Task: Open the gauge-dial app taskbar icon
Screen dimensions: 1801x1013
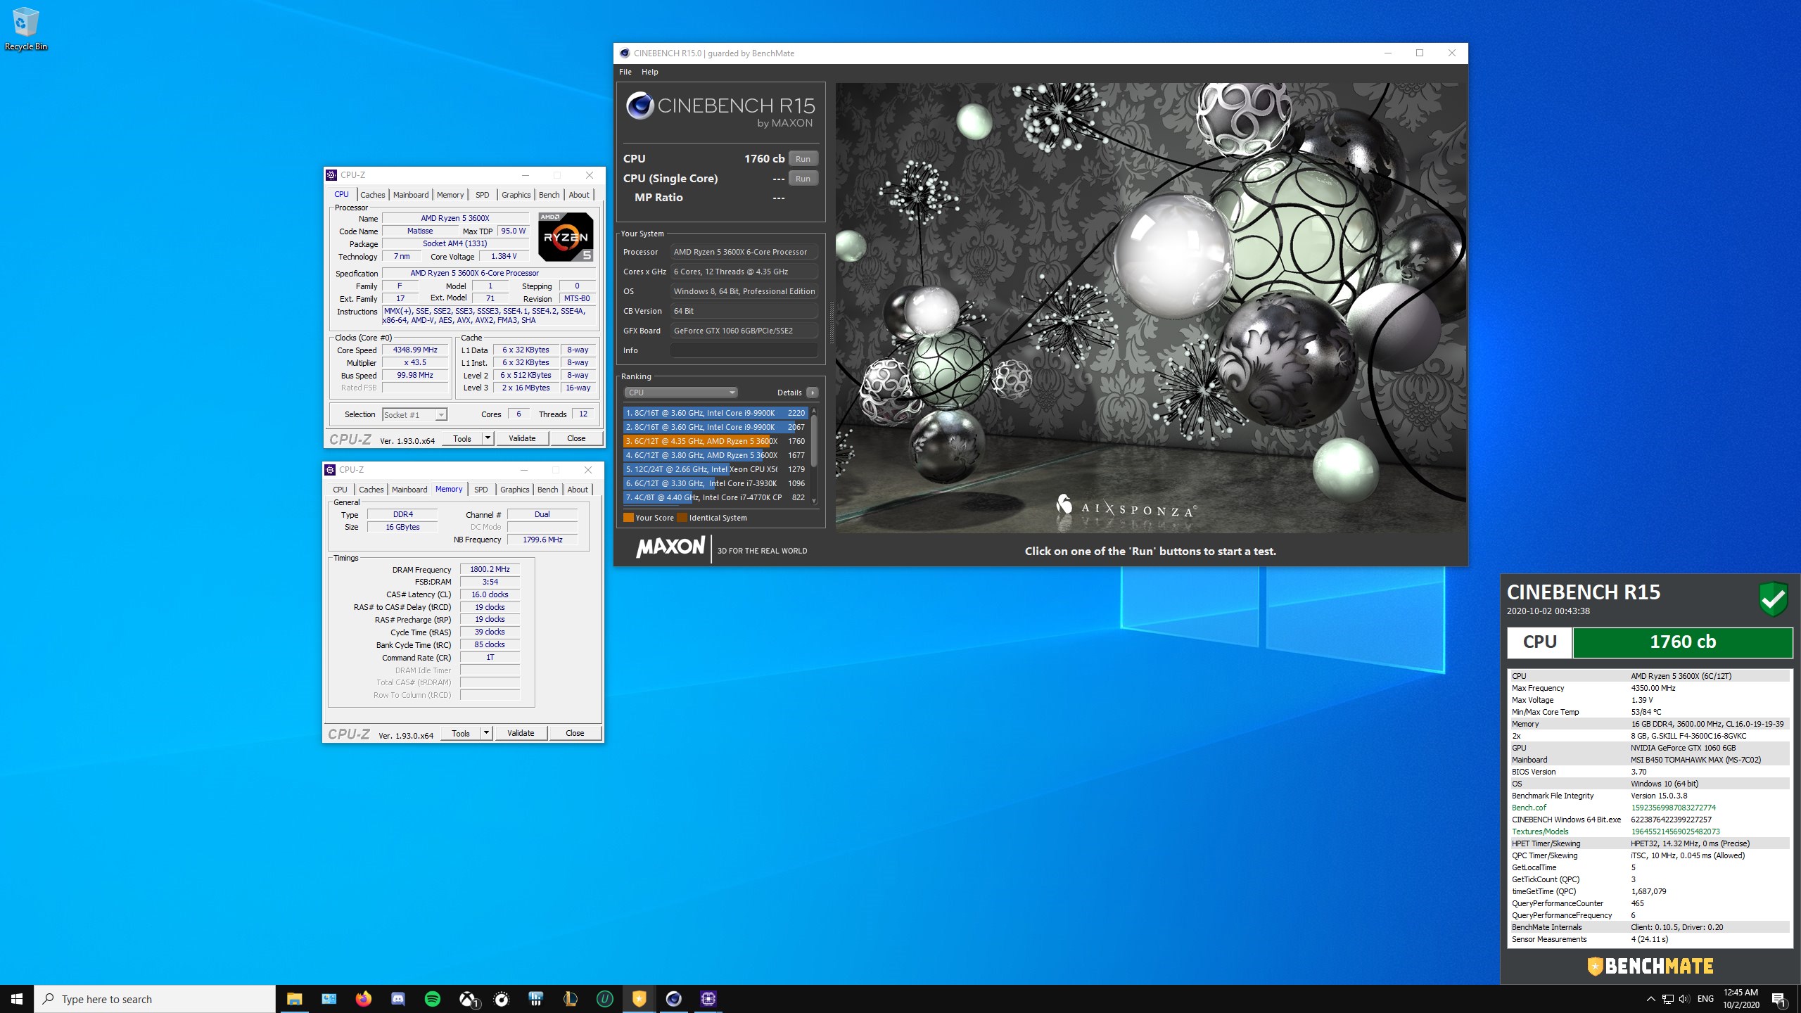Action: pyautogui.click(x=502, y=999)
